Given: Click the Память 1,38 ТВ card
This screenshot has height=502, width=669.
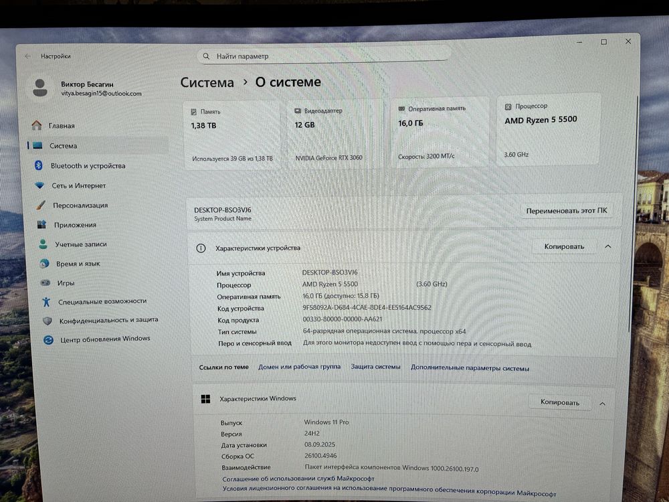Looking at the screenshot, I should 232,135.
